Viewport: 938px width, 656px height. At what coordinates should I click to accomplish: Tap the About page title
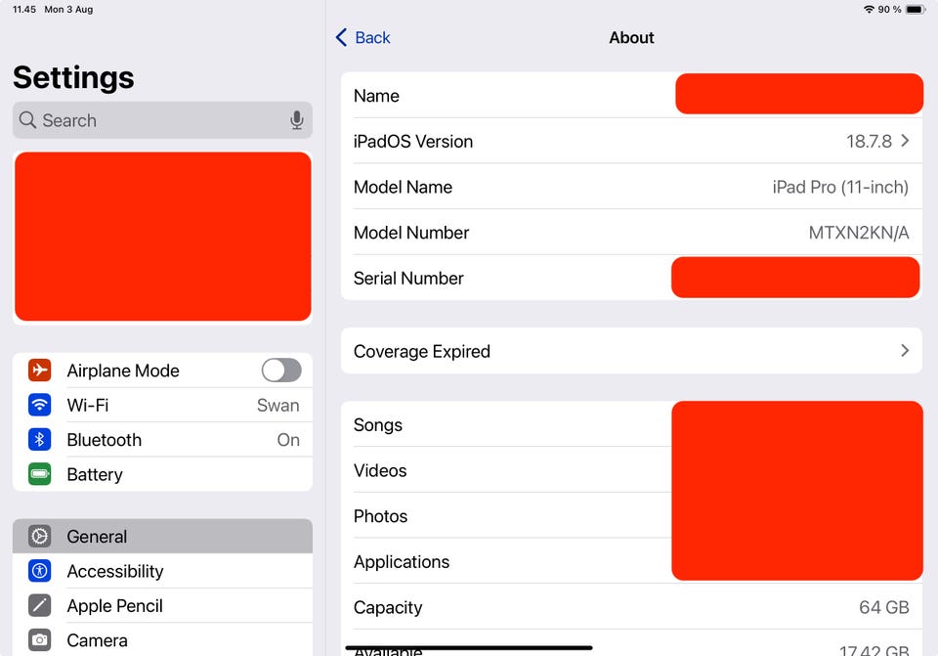pos(632,38)
